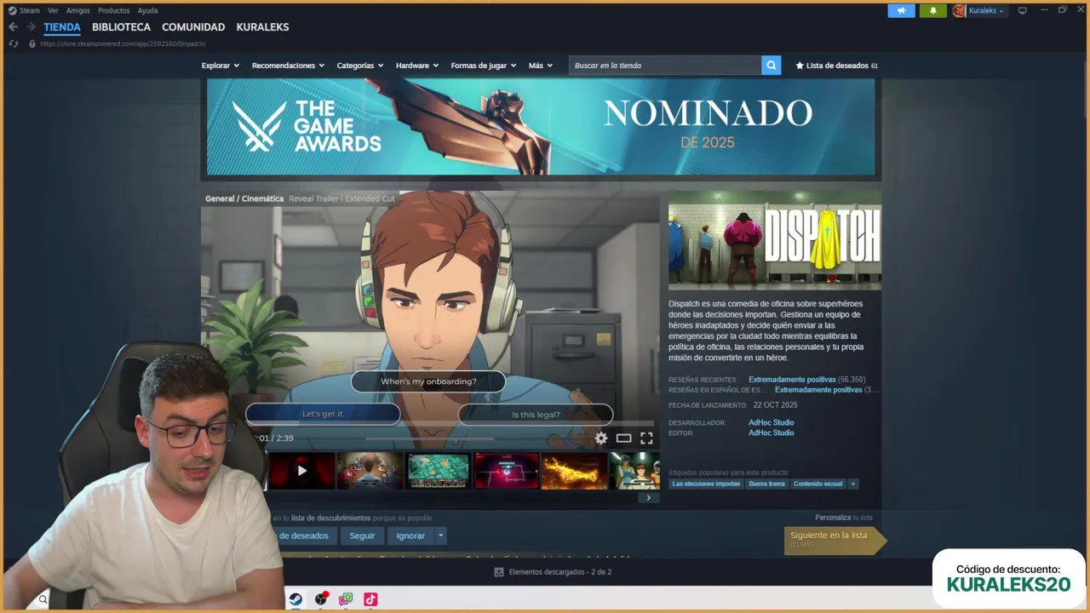
Task: Open the Kuraleks account dropdown
Action: pyautogui.click(x=986, y=10)
